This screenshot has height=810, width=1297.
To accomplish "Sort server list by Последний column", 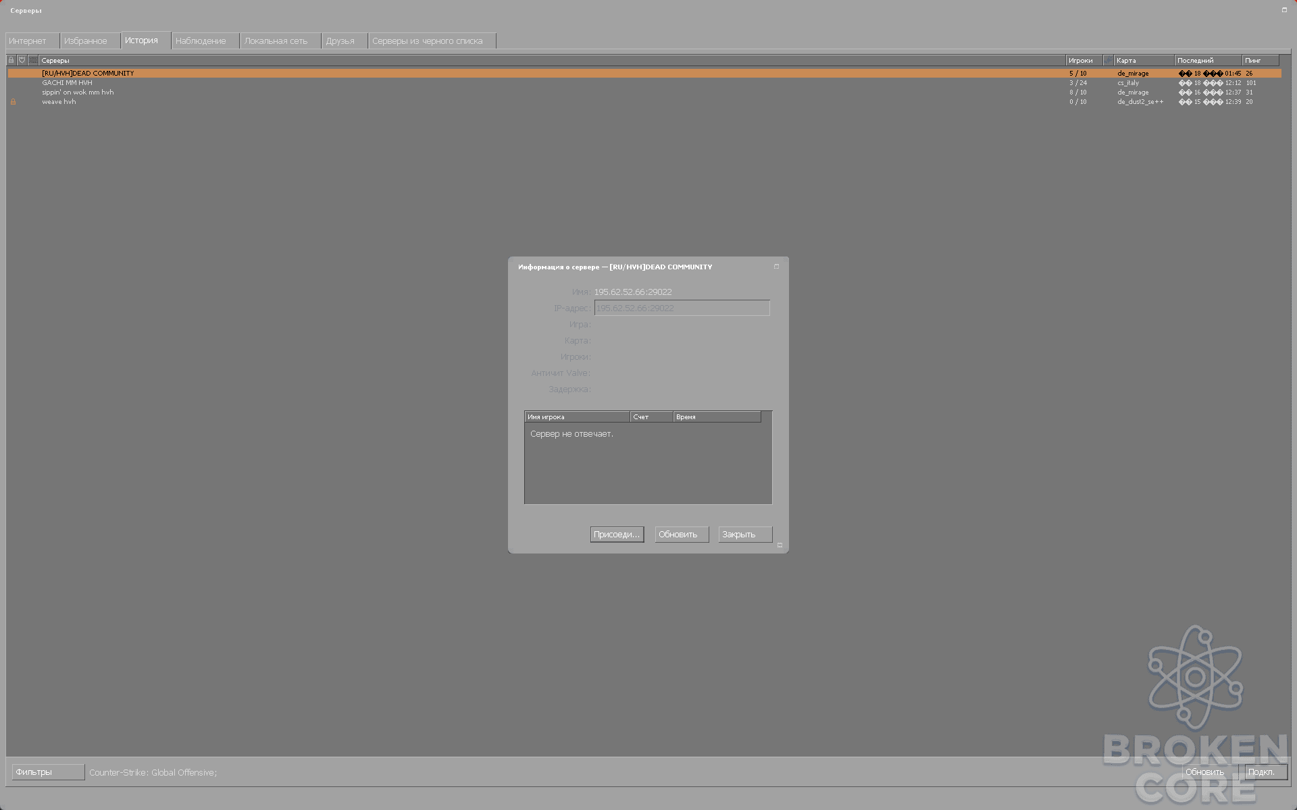I will click(x=1208, y=60).
